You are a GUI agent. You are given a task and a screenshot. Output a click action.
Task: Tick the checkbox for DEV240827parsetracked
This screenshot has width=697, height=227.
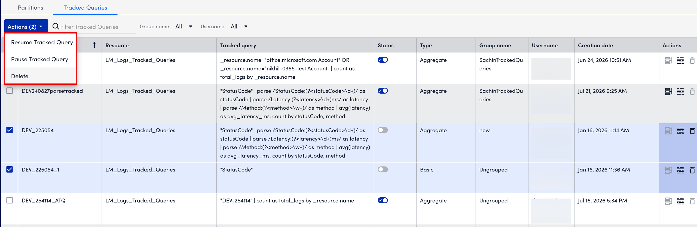click(10, 91)
